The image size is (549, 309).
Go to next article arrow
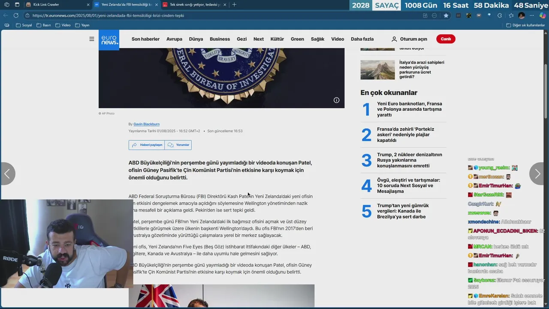point(537,174)
